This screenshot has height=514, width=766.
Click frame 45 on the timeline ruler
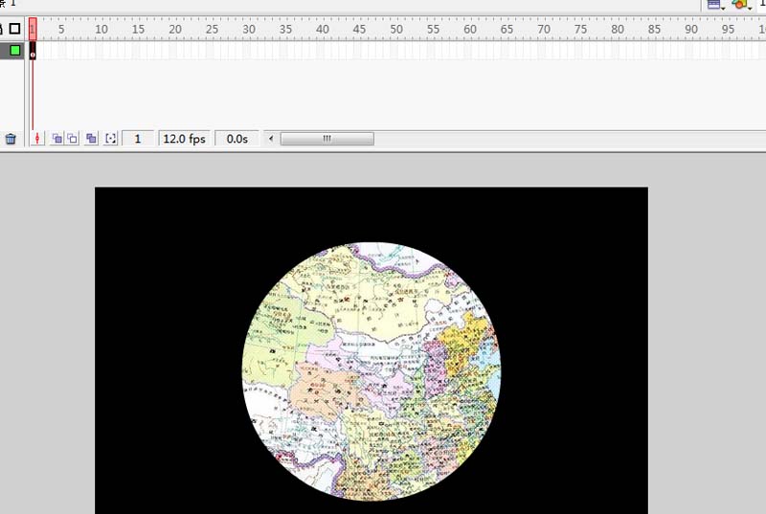[x=360, y=30]
